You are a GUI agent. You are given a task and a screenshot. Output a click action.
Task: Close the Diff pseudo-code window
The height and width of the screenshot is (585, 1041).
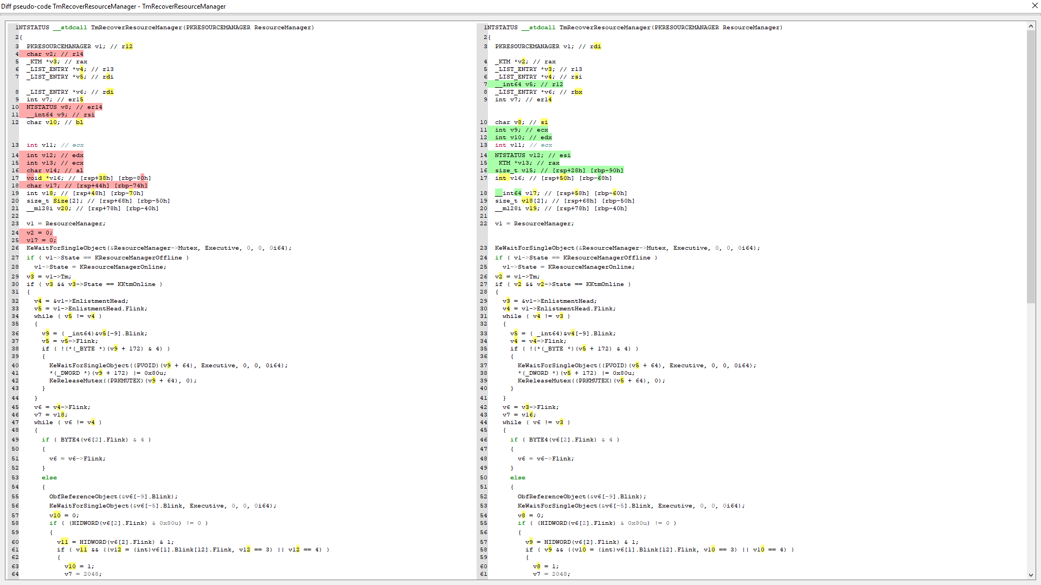click(x=1034, y=6)
